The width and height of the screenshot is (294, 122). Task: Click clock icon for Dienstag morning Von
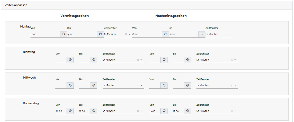[70, 60]
